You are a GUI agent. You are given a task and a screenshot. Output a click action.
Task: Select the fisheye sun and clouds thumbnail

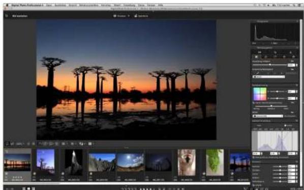point(131,162)
